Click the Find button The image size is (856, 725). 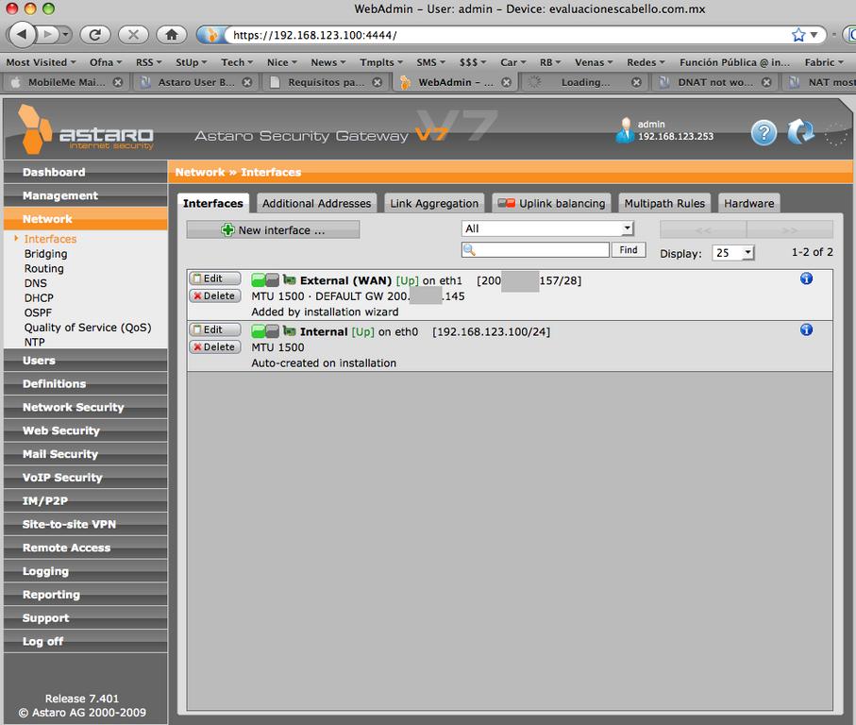coord(629,250)
